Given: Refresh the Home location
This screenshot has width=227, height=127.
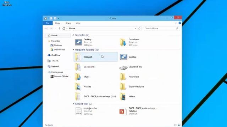Looking at the screenshot, I should (x=139, y=29).
